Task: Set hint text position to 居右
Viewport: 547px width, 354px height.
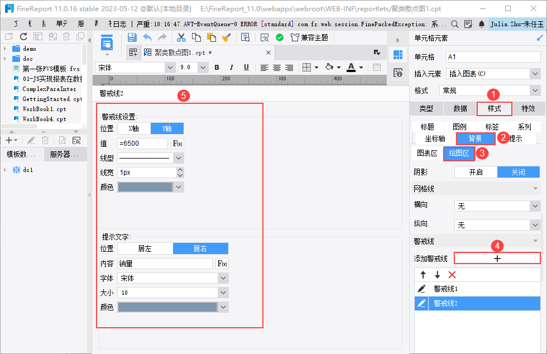Action: coord(200,248)
